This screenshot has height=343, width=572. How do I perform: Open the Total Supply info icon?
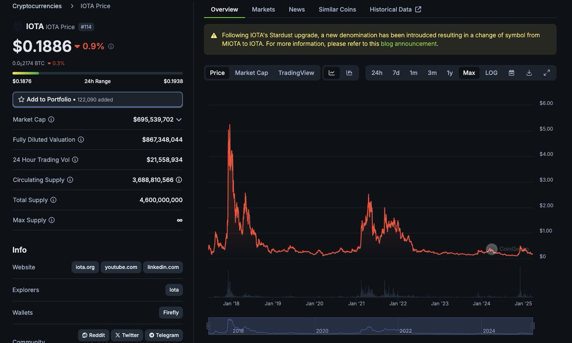pos(53,200)
